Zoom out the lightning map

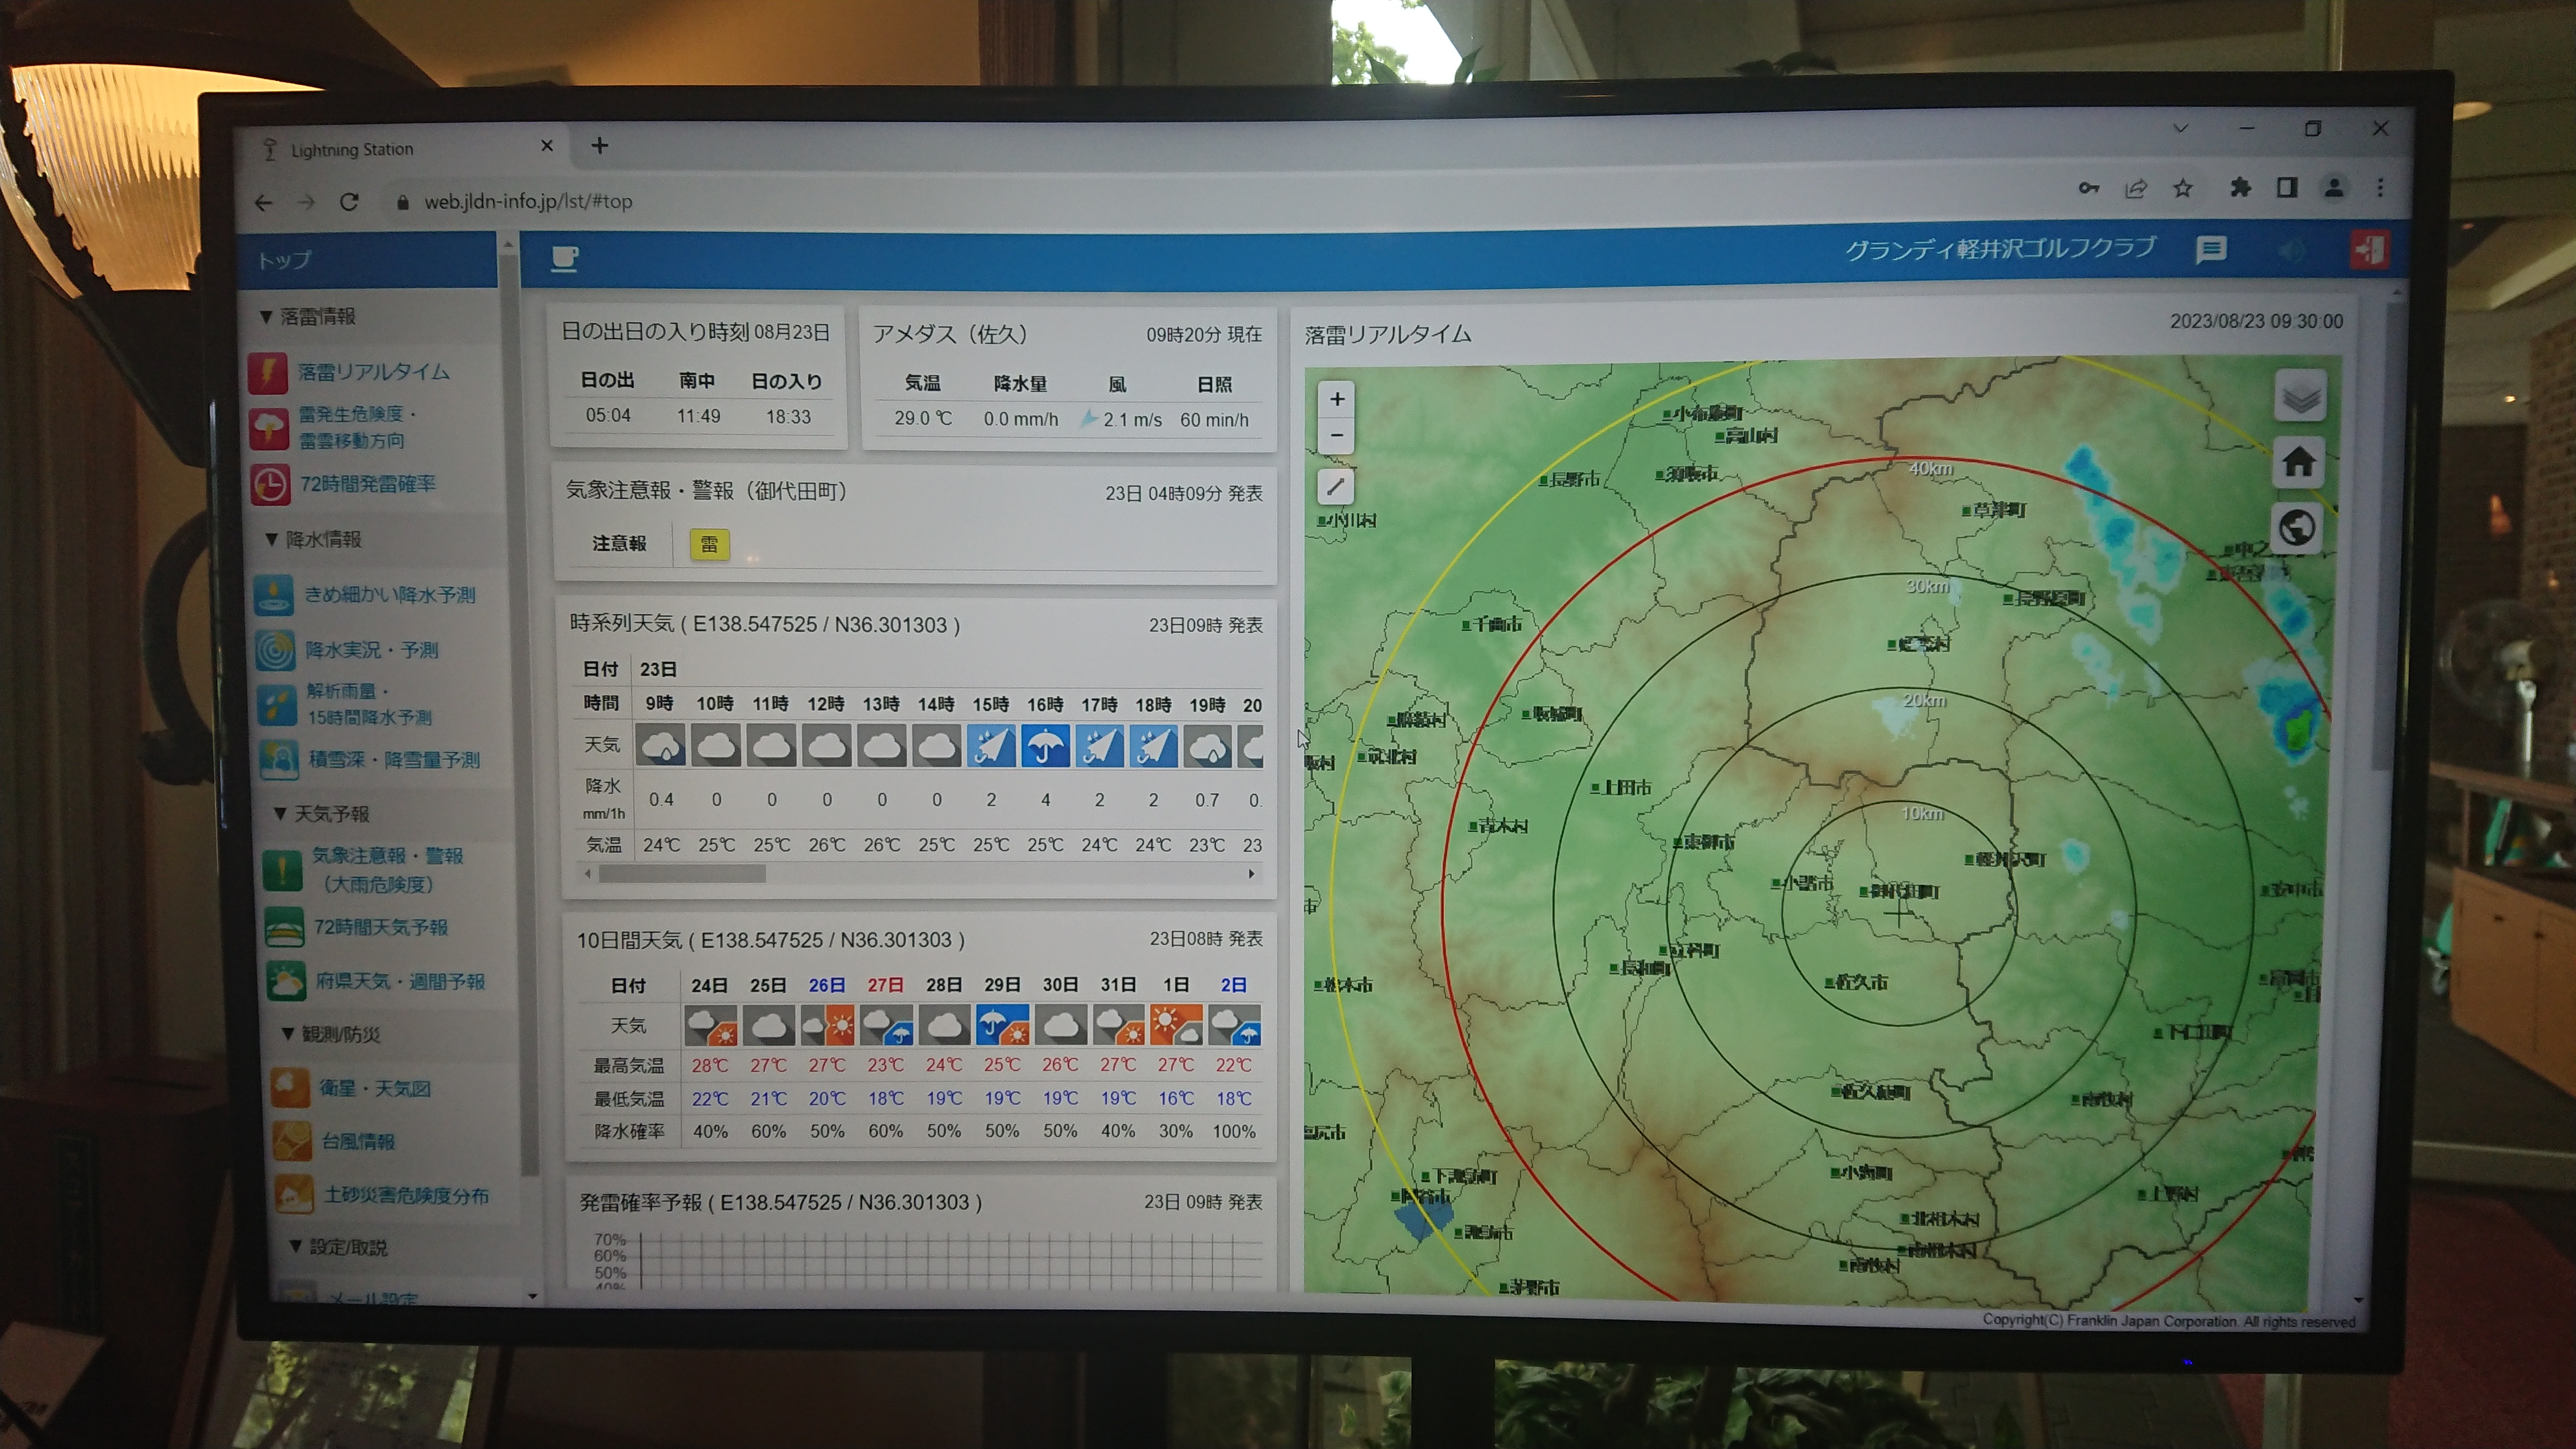pyautogui.click(x=1337, y=436)
